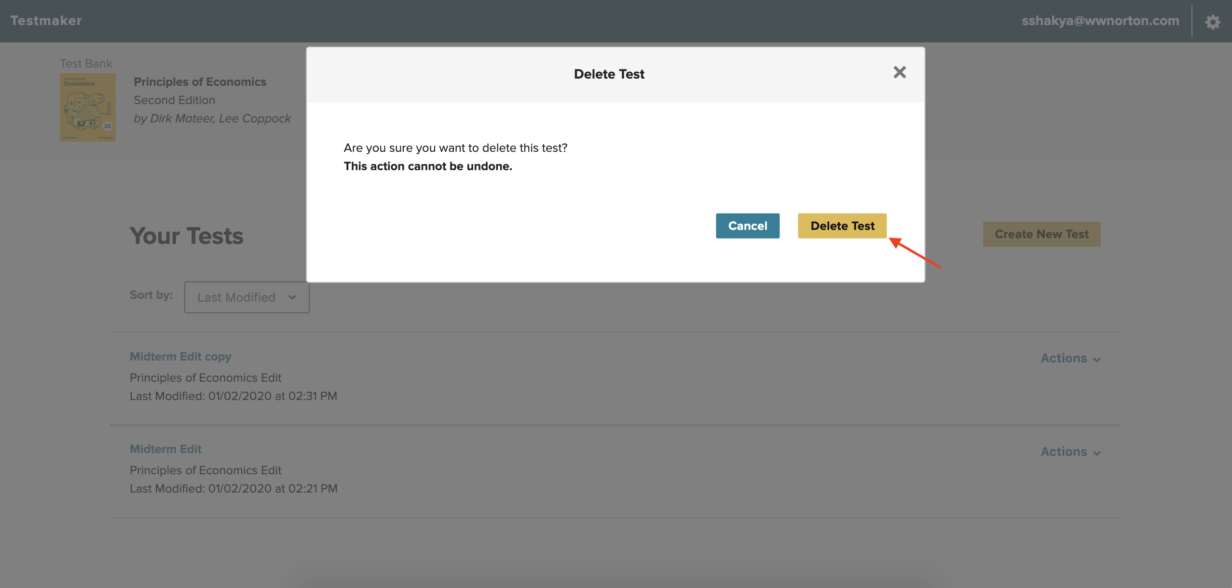Click chevron beside first Actions label
1232x588 pixels.
pos(1097,360)
